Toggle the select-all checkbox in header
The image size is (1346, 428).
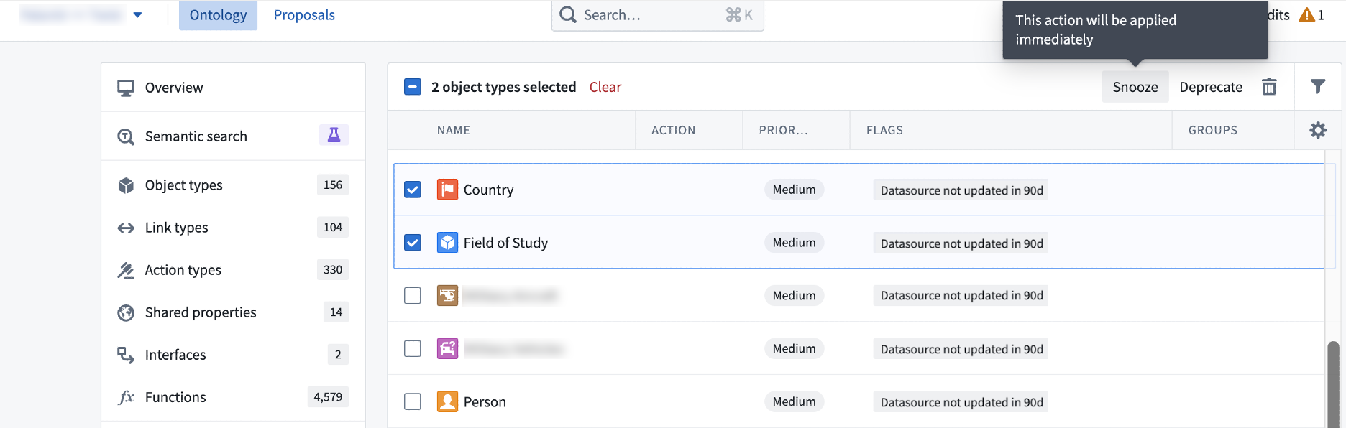tap(413, 87)
